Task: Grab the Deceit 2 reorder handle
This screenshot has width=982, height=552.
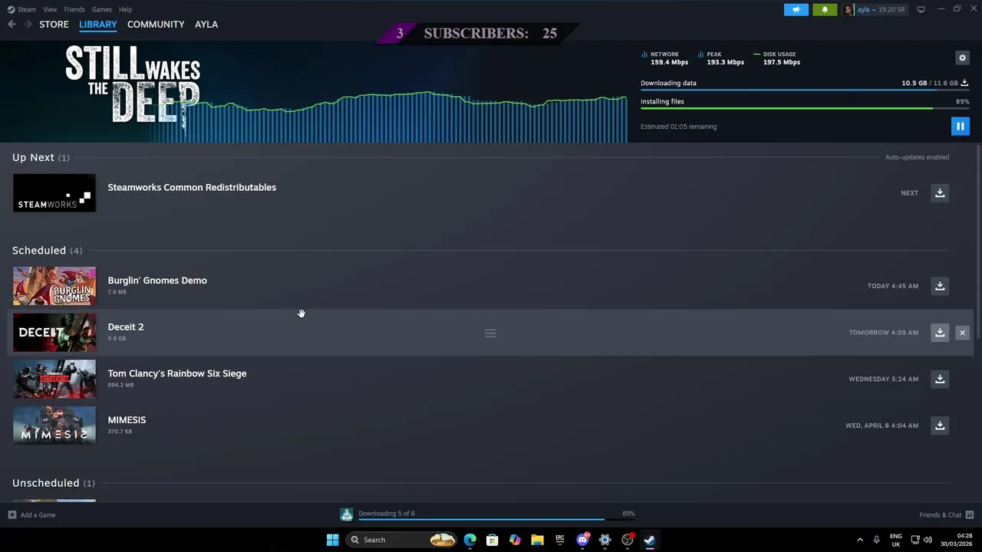Action: (x=490, y=333)
